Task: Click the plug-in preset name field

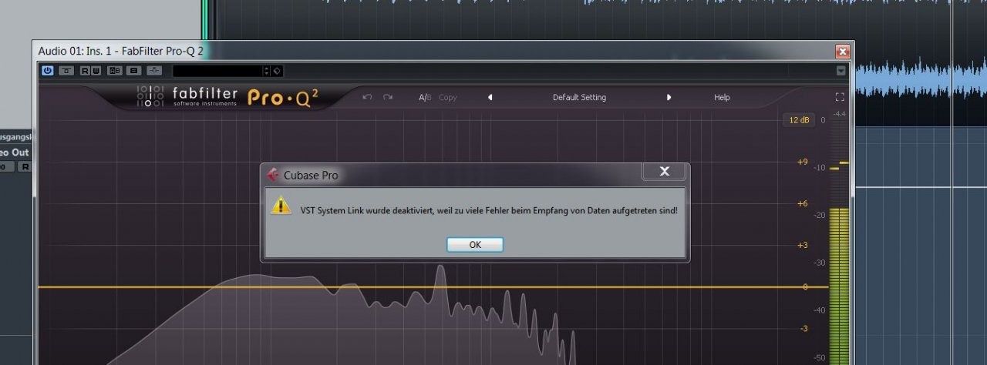Action: (217, 71)
